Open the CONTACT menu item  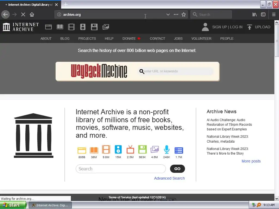pyautogui.click(x=157, y=39)
